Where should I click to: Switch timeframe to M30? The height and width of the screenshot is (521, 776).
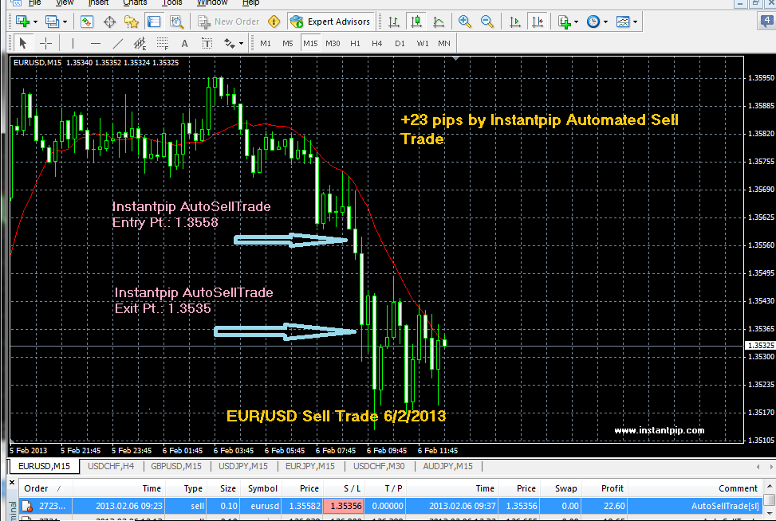coord(333,44)
